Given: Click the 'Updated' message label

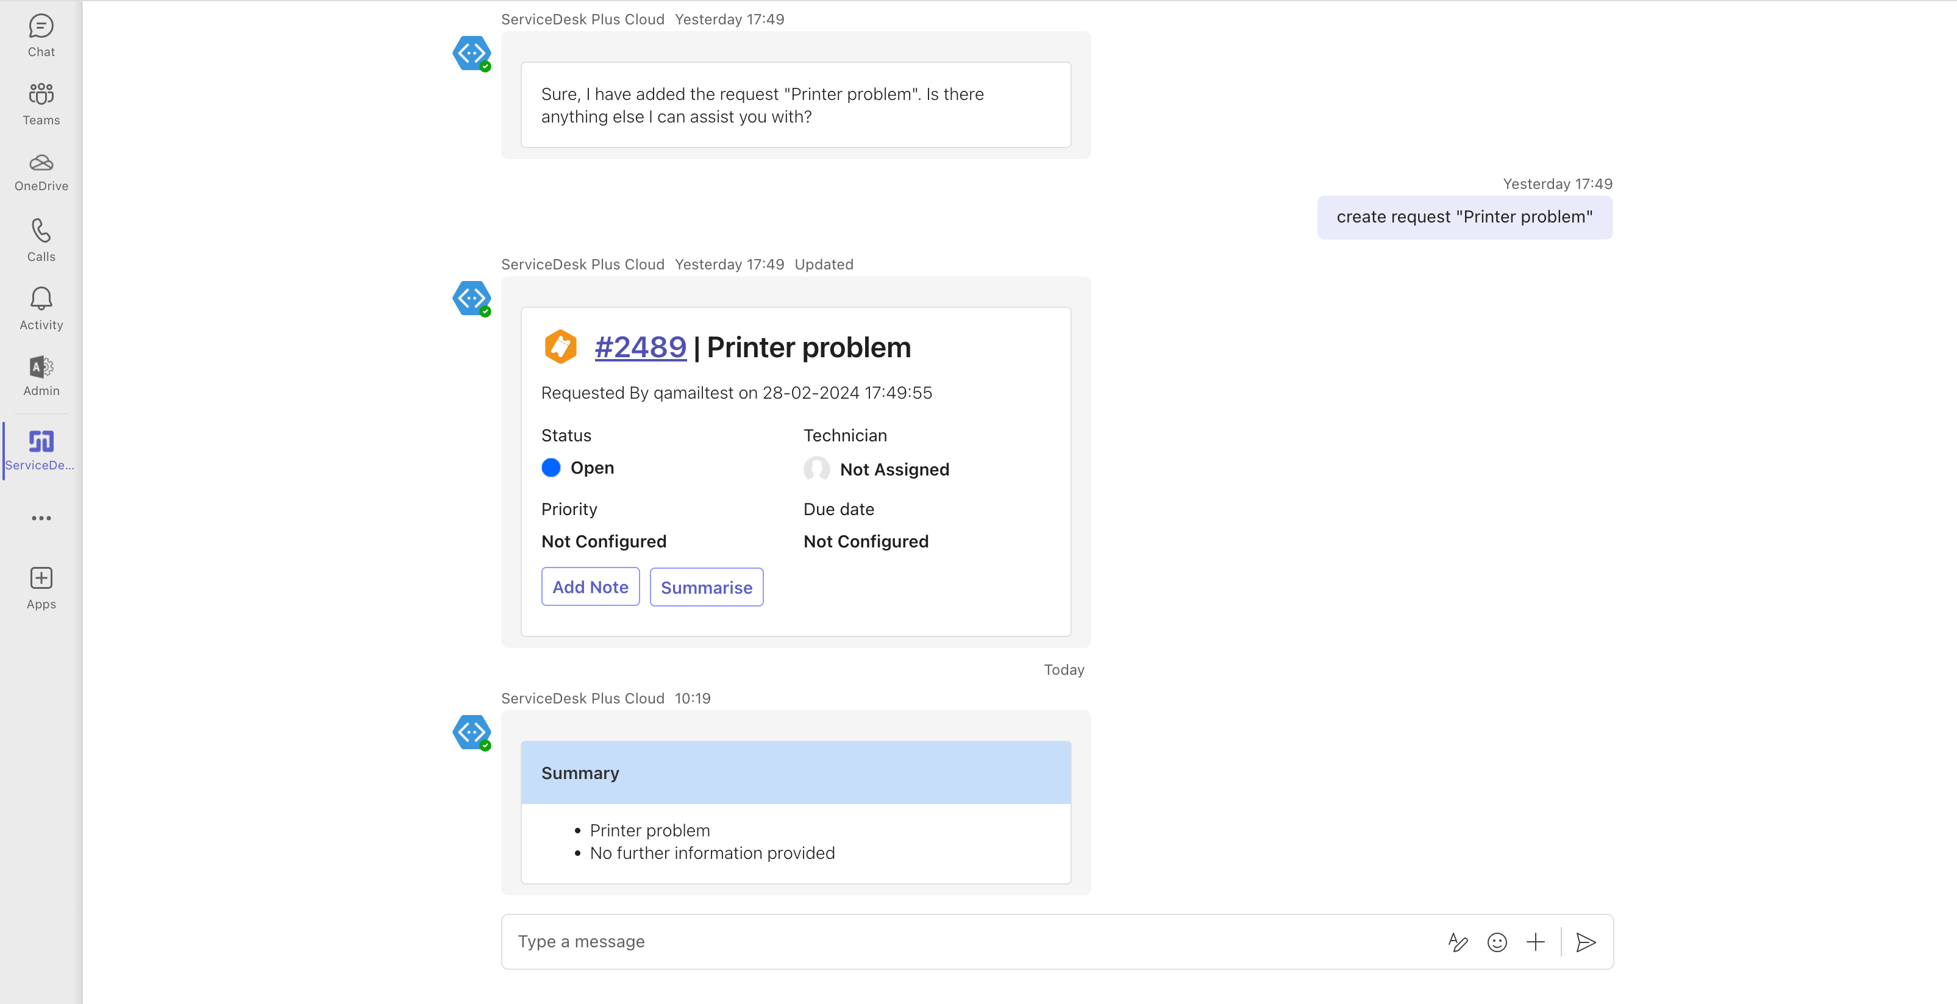Looking at the screenshot, I should pos(824,265).
